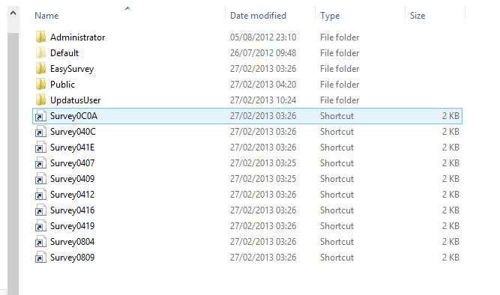
Task: Select the EasySurvey folder icon
Action: click(40, 68)
